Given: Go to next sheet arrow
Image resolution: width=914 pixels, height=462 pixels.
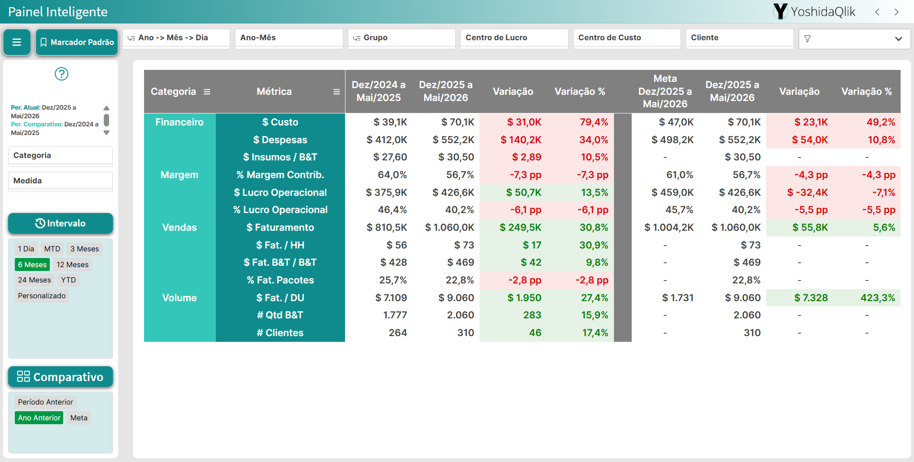Looking at the screenshot, I should click(x=896, y=12).
